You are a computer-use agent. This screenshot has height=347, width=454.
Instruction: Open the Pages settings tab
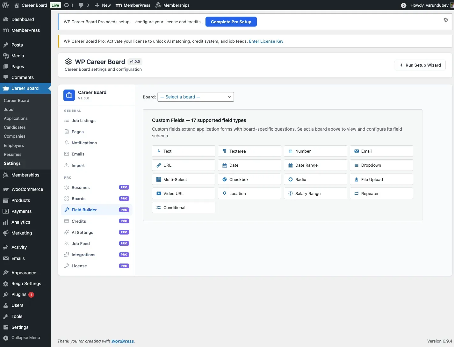[97, 132]
